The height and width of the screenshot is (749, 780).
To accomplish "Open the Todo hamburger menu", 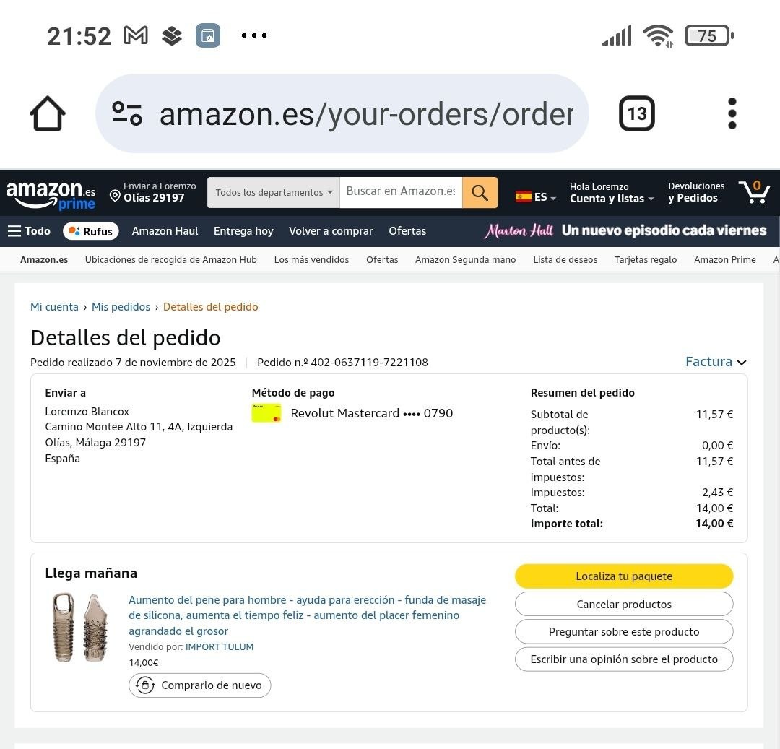I will tap(29, 231).
